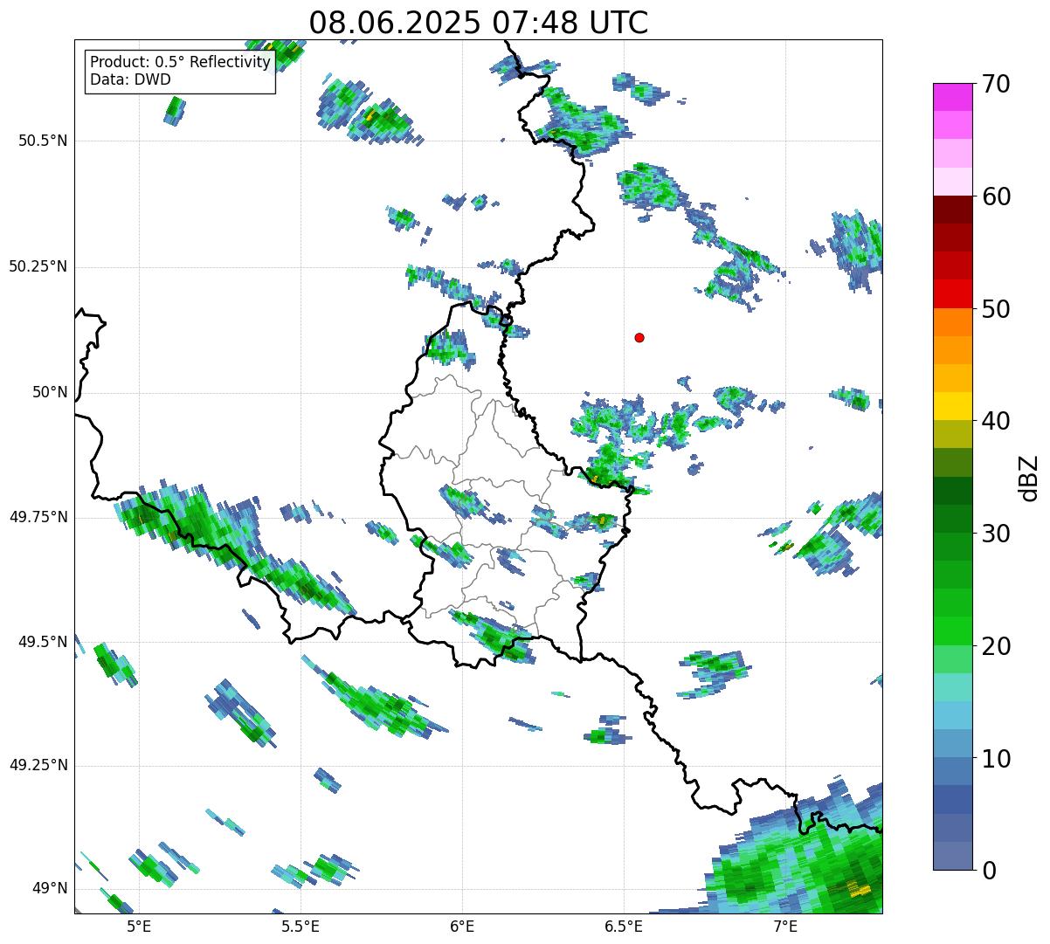Image resolution: width=1050 pixels, height=944 pixels.
Task: Click the title '08.06.2025 07:48 UTC'
Action: (x=479, y=23)
